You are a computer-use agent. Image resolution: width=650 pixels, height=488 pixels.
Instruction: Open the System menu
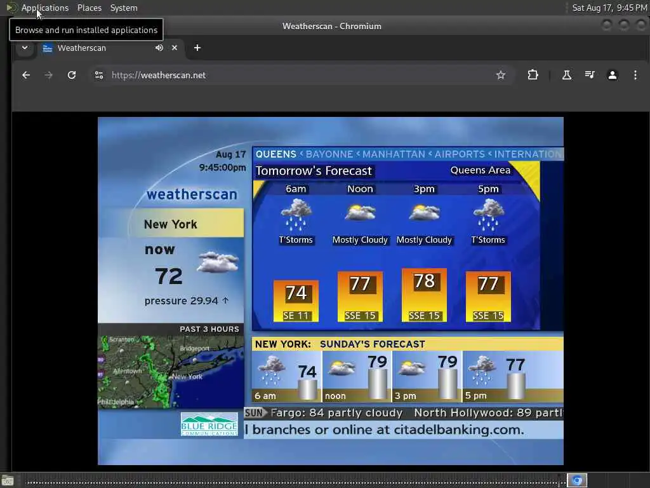pos(124,8)
